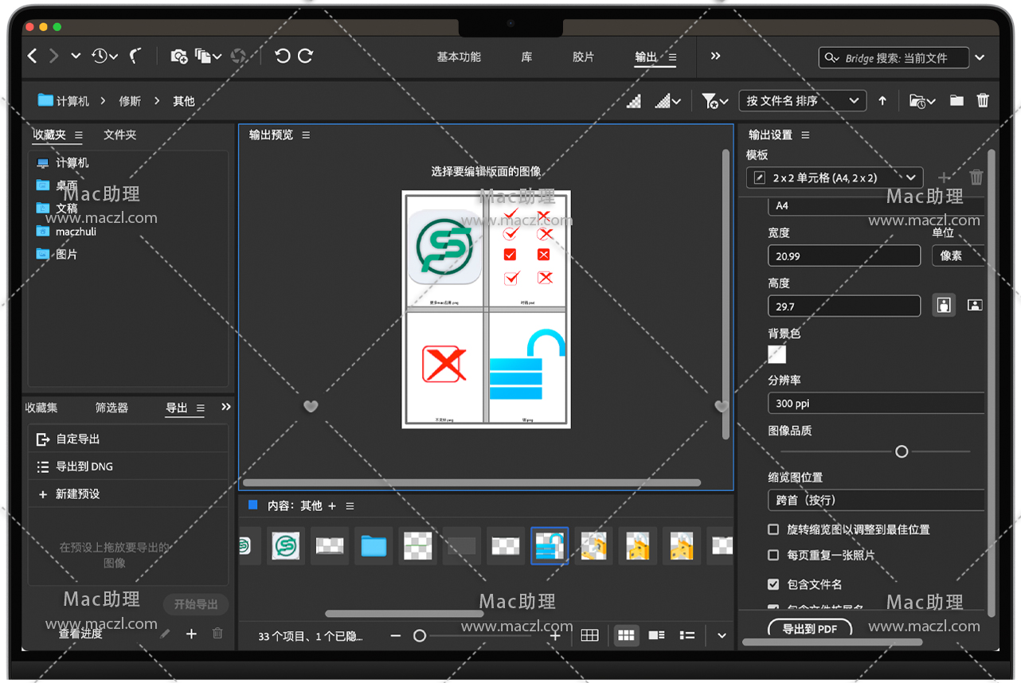Click the trash delete icon in path bar
This screenshot has height=683, width=1021.
tap(983, 100)
